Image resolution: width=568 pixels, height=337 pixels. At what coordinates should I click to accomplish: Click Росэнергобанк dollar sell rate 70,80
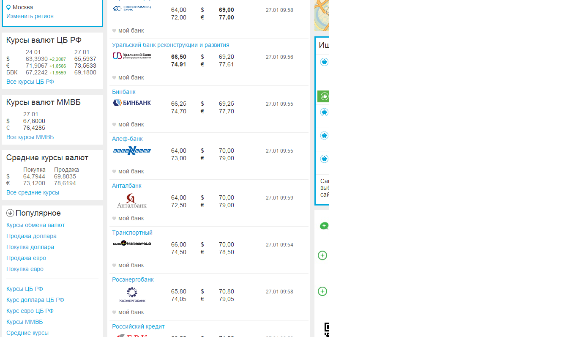(227, 291)
